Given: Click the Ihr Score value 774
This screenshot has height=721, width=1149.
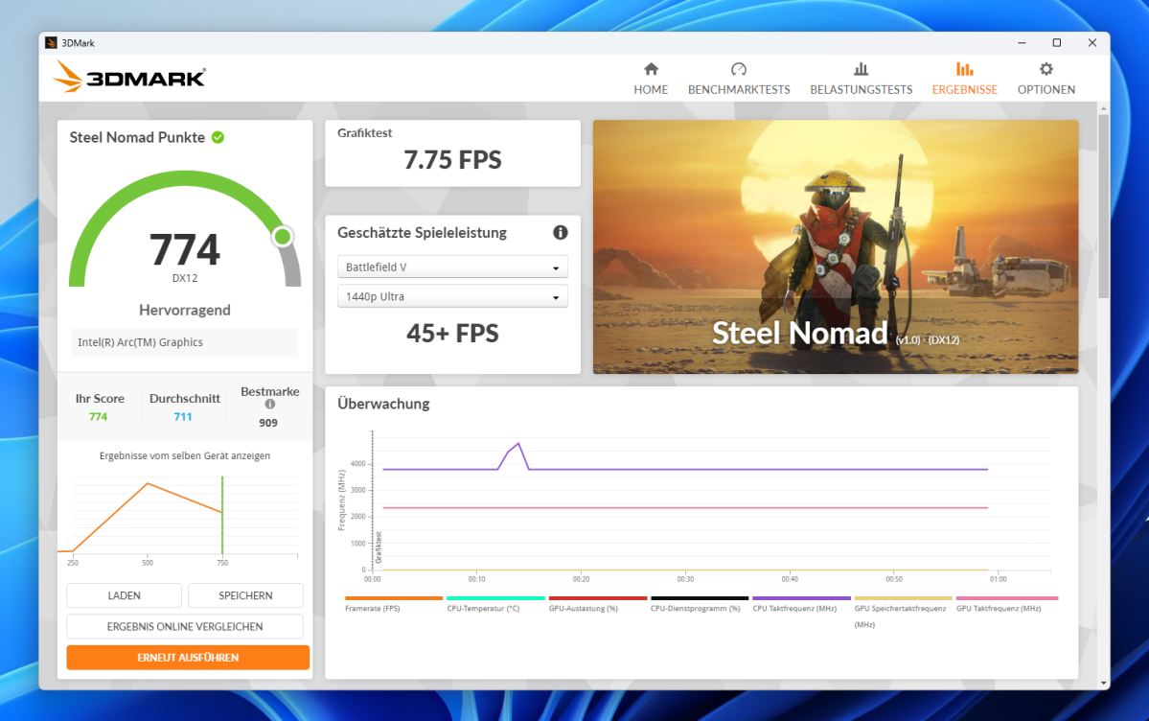Looking at the screenshot, I should pos(98,417).
